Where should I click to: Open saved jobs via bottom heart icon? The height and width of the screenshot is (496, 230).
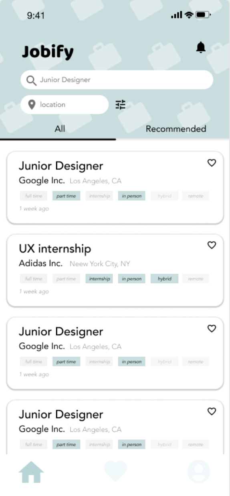coord(115,470)
